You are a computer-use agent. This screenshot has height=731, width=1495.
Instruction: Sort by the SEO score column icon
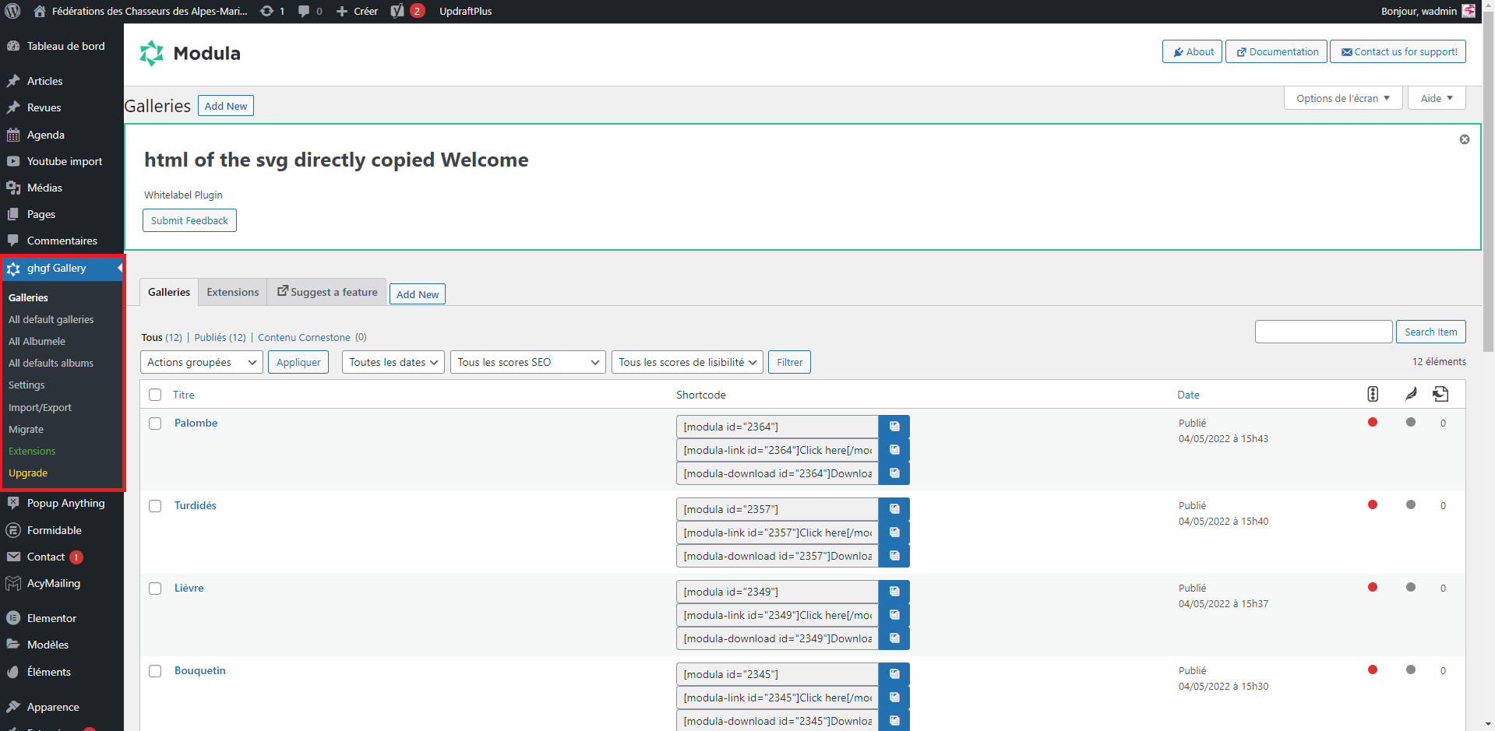tap(1373, 394)
